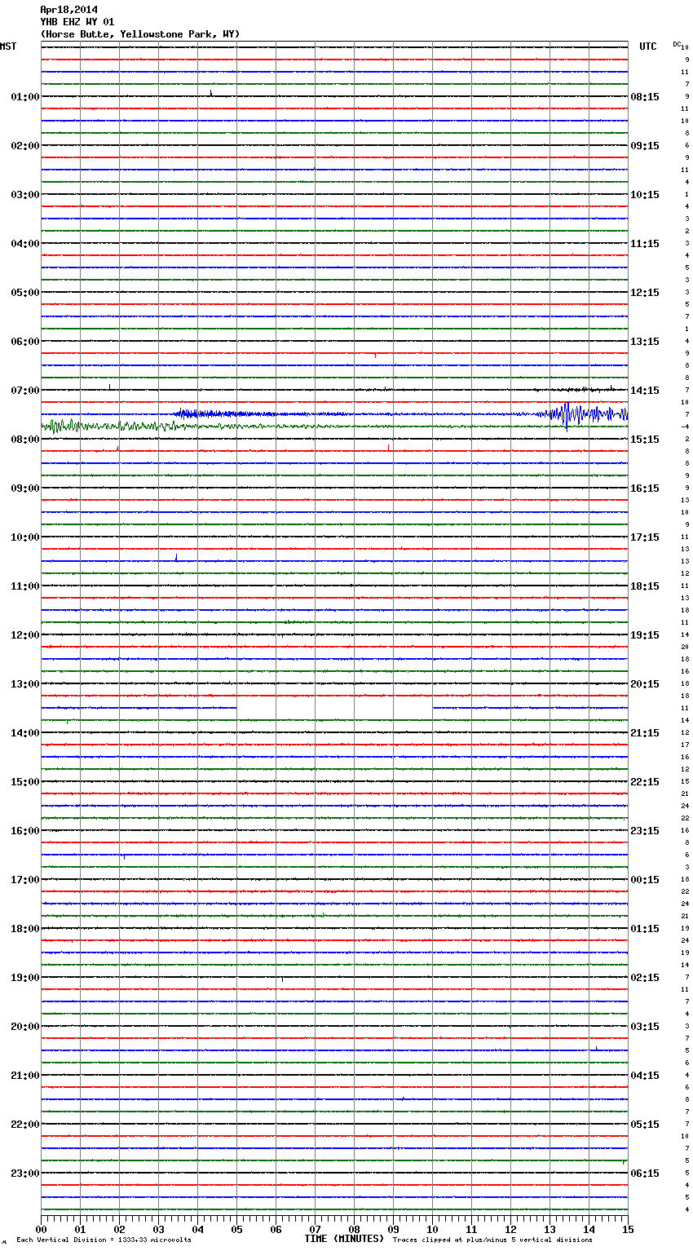Image resolution: width=693 pixels, height=1251 pixels.
Task: Click the 20:15 UTC label
Action: click(x=645, y=684)
